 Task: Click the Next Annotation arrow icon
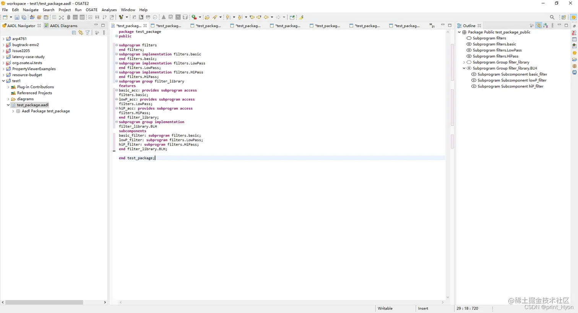[x=228, y=17]
